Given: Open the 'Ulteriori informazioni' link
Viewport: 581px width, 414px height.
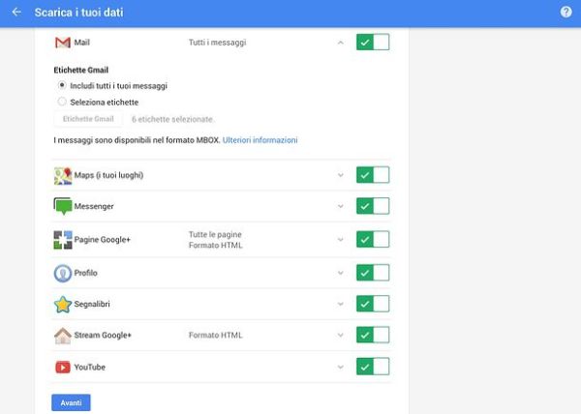Looking at the screenshot, I should (260, 140).
